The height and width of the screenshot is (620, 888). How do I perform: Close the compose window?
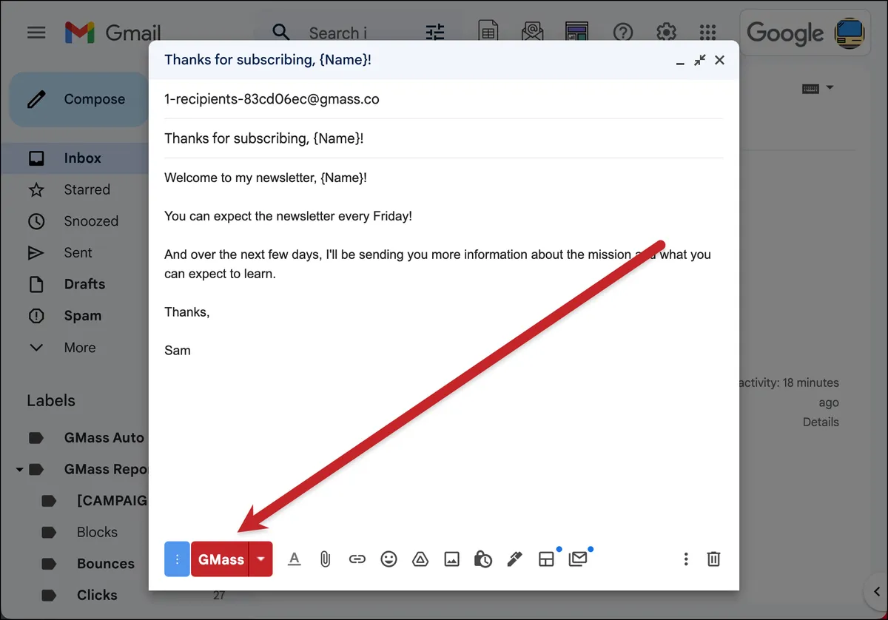(x=719, y=60)
